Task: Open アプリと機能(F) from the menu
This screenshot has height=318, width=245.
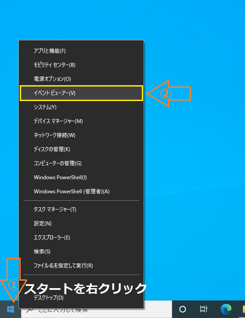Action: tap(81, 51)
